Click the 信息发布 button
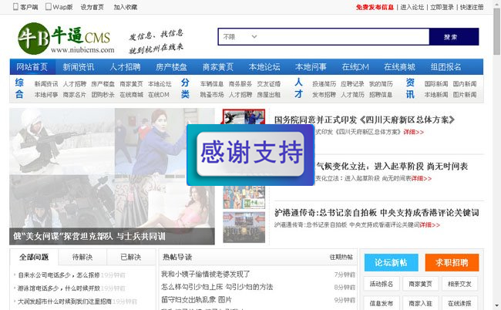 pos(382,303)
